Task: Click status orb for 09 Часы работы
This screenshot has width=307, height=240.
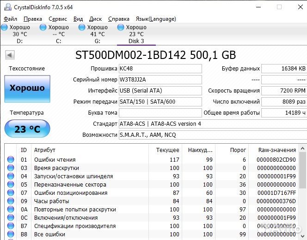Action: (x=11, y=201)
